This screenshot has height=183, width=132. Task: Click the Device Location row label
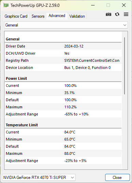pyautogui.click(x=19, y=68)
